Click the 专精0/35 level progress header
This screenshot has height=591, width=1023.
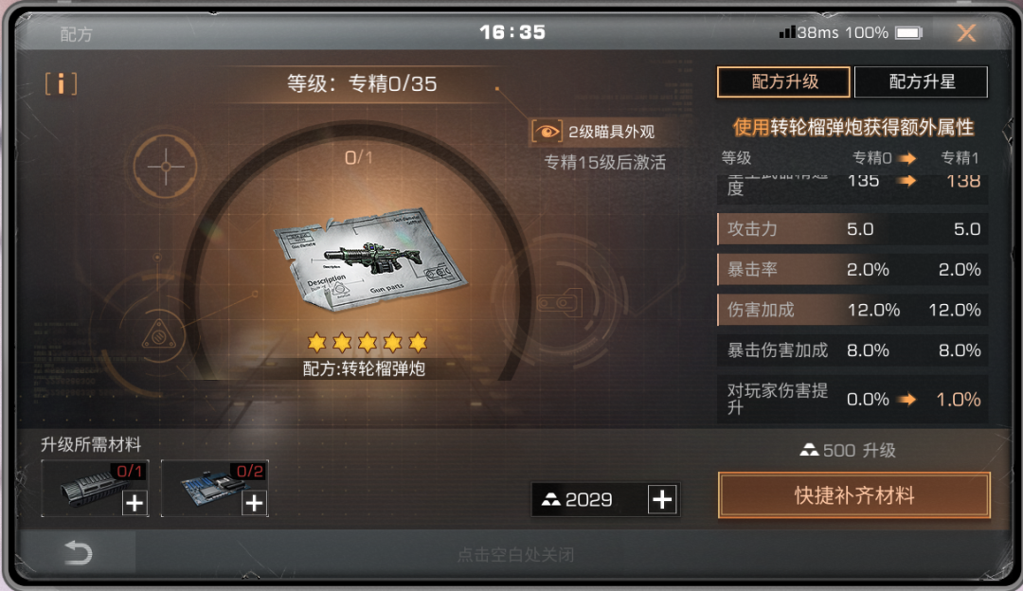click(362, 83)
